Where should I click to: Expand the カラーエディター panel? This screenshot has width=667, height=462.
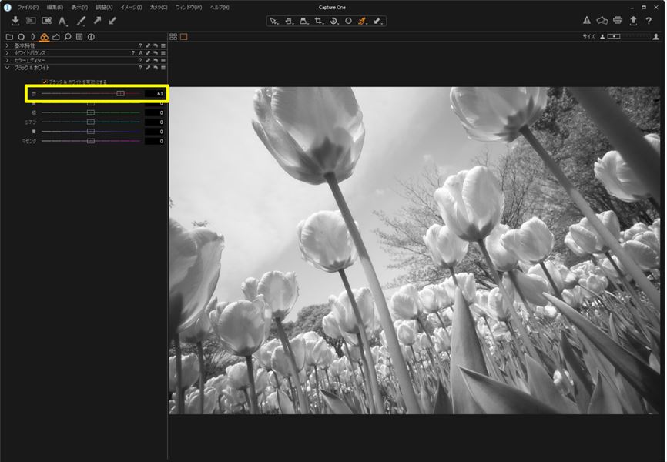click(x=7, y=60)
